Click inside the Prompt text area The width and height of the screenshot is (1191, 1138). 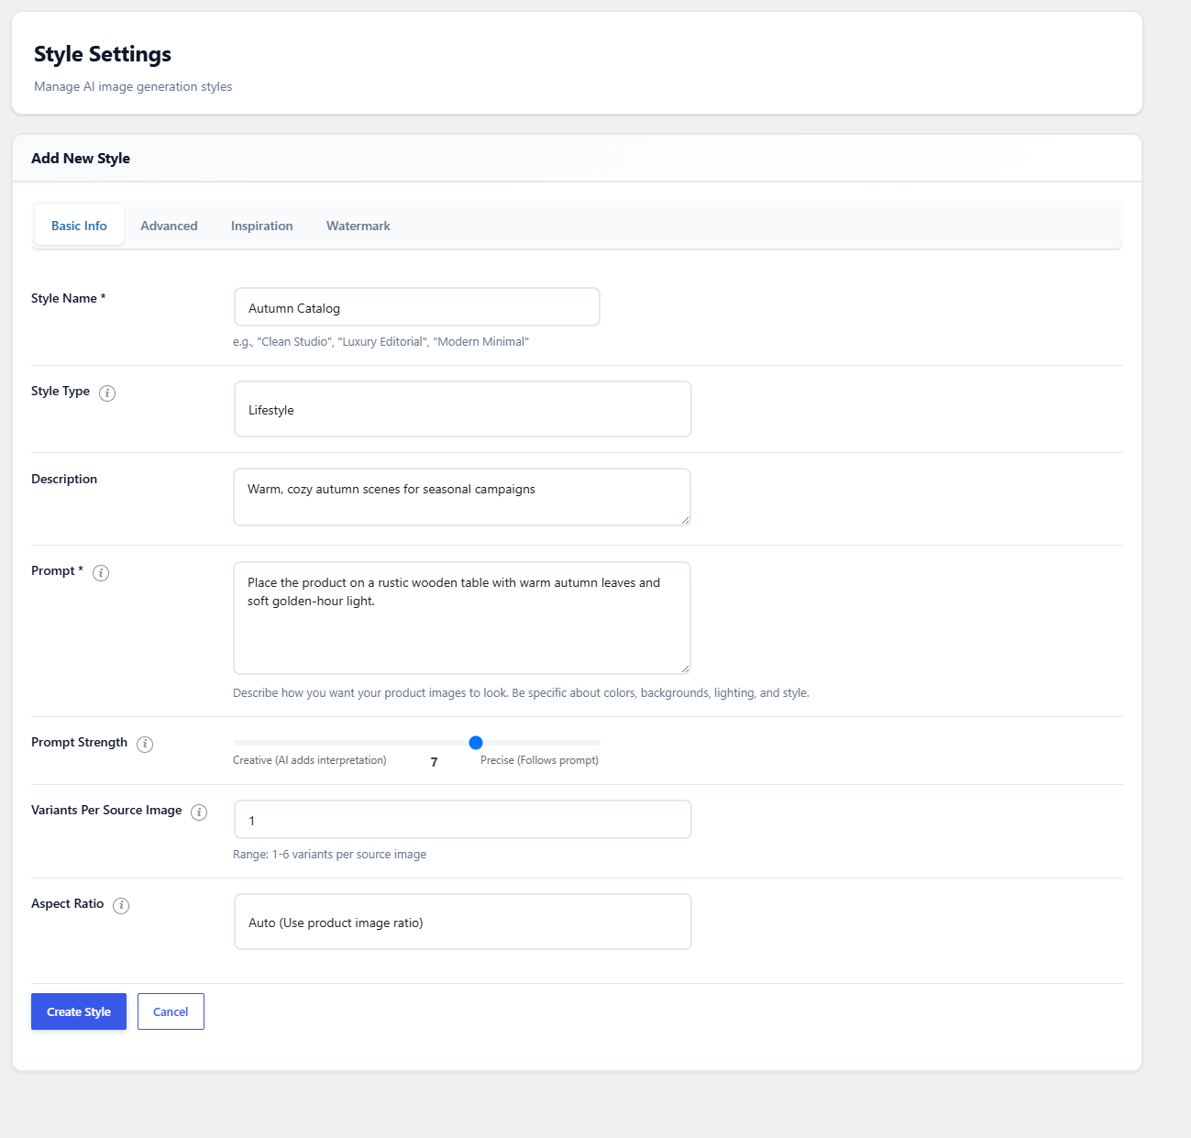point(462,618)
